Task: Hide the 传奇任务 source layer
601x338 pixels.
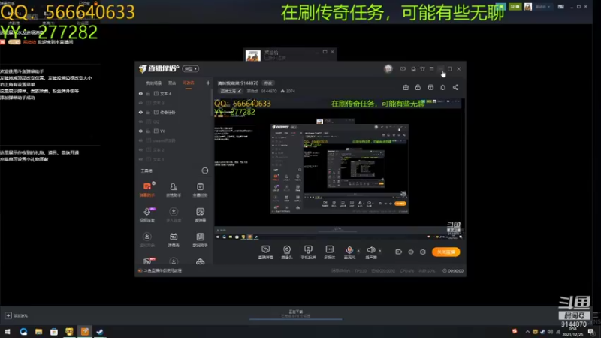Action: click(140, 112)
